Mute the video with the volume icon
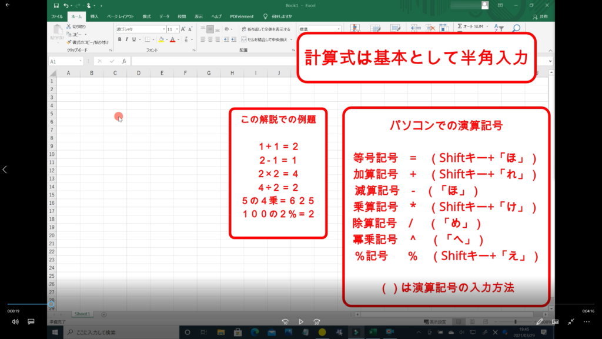Image resolution: width=602 pixels, height=339 pixels. tap(15, 322)
